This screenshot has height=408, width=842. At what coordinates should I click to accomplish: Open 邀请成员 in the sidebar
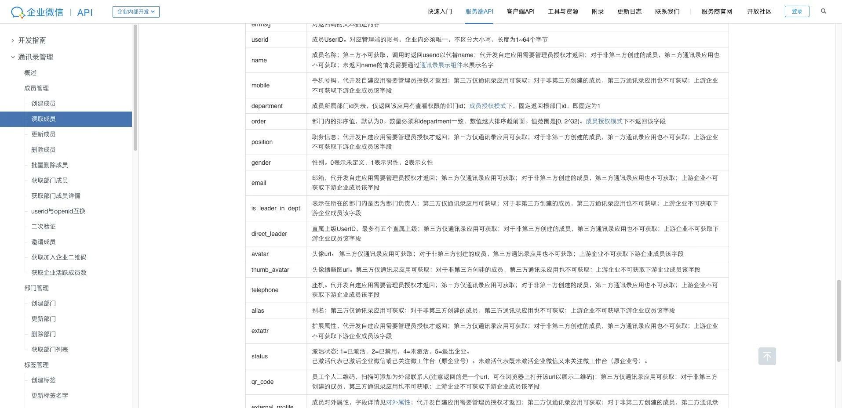point(44,242)
